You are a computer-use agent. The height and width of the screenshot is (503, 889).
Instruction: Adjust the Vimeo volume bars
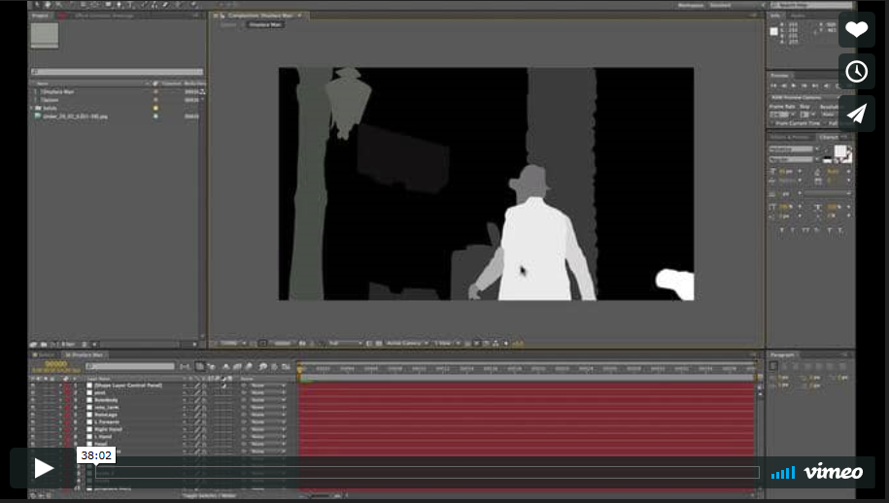[x=783, y=472]
